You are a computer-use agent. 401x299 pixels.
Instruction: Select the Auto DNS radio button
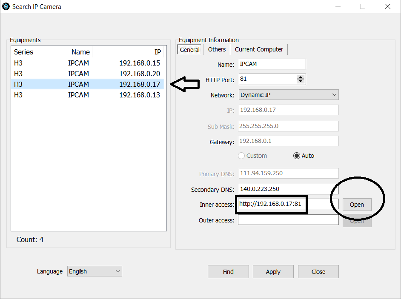(297, 156)
